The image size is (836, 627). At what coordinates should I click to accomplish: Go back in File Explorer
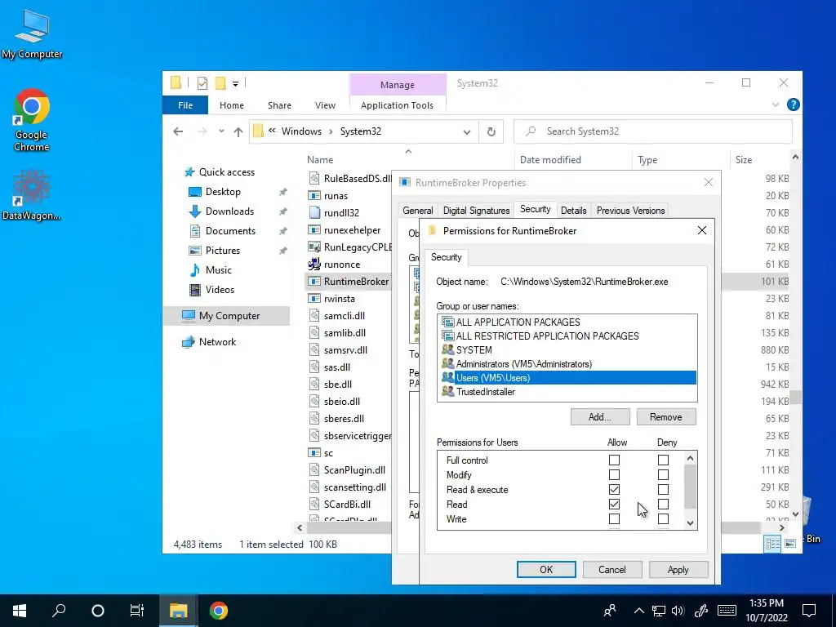[178, 131]
